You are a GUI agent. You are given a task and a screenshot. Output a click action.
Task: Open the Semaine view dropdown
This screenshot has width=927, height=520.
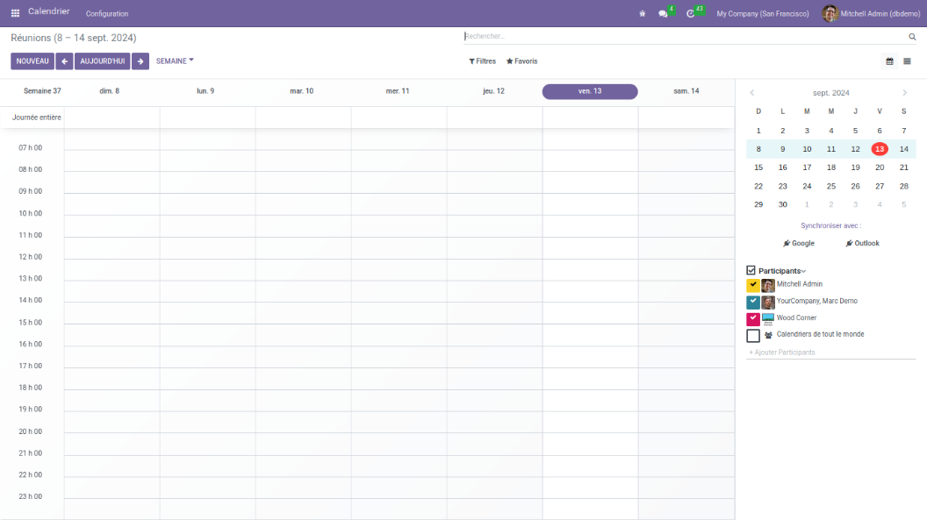tap(175, 61)
